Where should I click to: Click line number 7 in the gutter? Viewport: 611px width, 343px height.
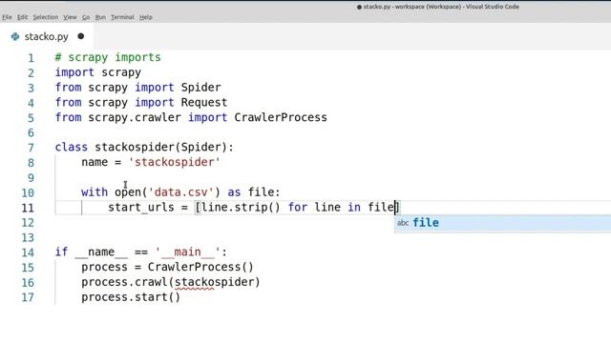(x=31, y=148)
